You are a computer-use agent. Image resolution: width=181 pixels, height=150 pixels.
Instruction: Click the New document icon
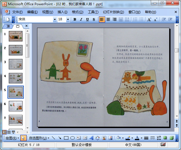(x=8, y=19)
